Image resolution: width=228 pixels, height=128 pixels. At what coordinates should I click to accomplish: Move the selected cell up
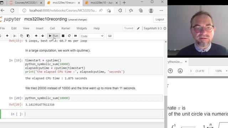(36, 36)
